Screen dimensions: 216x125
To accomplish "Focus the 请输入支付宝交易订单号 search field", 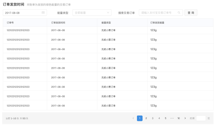I will 161,13.
